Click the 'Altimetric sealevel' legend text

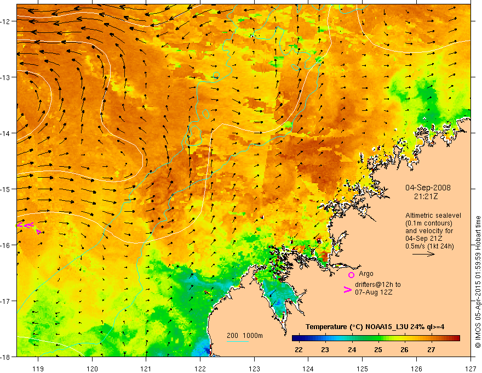click(433, 216)
